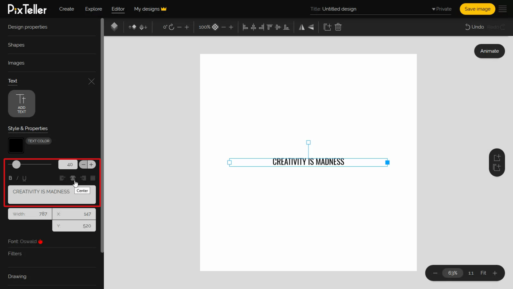Click the Animate button
513x289 pixels.
coord(490,51)
